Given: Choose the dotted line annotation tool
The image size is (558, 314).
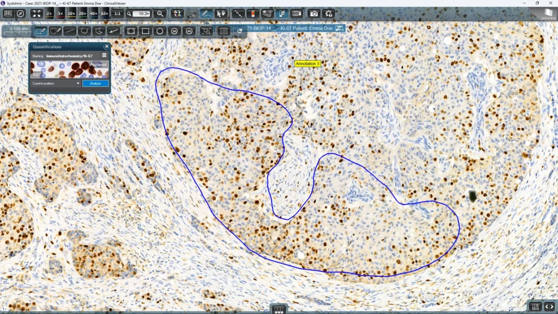Looking at the screenshot, I should pos(69,31).
